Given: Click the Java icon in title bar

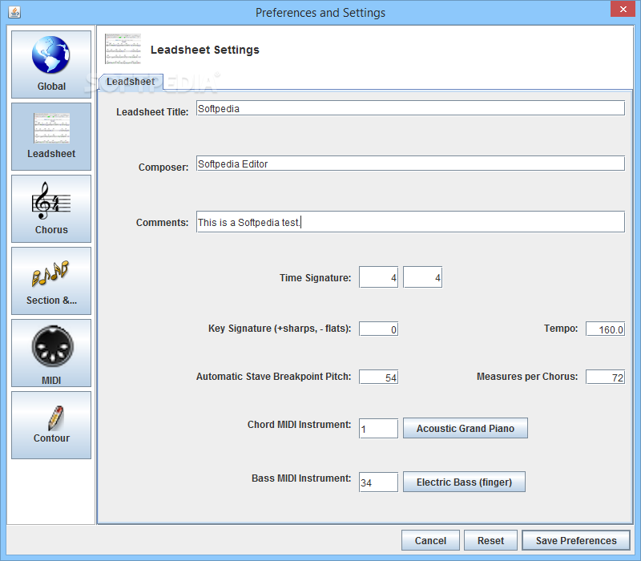Looking at the screenshot, I should click(14, 12).
